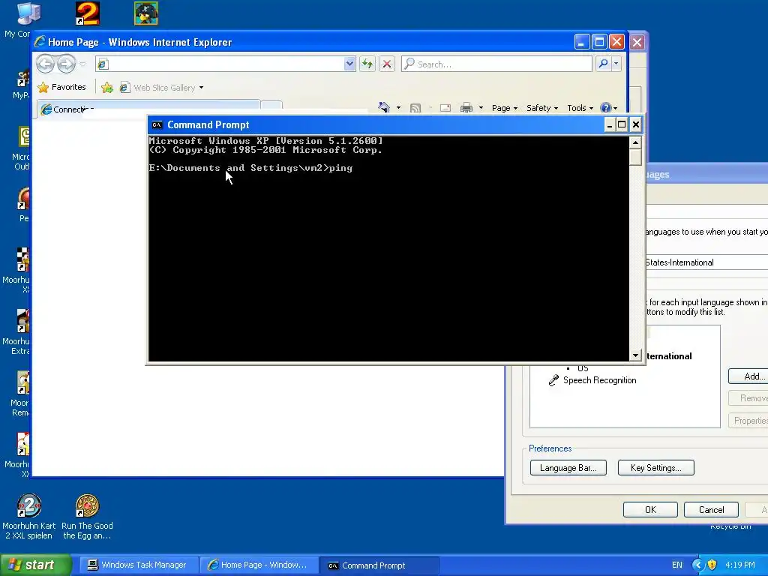Open the Page menu in Internet Explorer

click(x=505, y=108)
